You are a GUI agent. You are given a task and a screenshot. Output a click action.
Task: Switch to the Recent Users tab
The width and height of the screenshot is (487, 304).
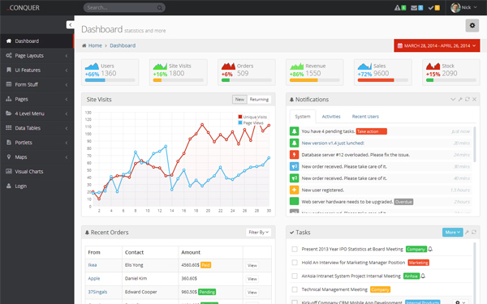tap(365, 117)
